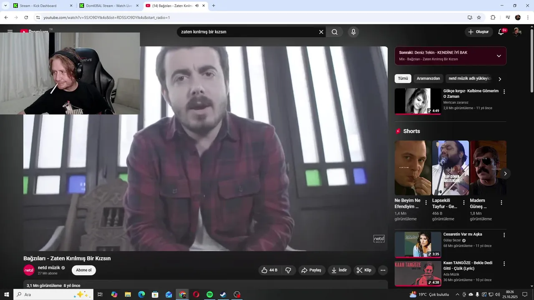Show next filter chips arrow
The image size is (534, 300).
[500, 79]
